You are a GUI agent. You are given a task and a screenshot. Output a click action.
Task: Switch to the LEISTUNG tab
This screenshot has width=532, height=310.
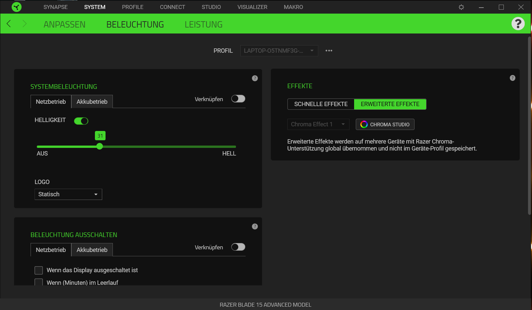coord(203,25)
